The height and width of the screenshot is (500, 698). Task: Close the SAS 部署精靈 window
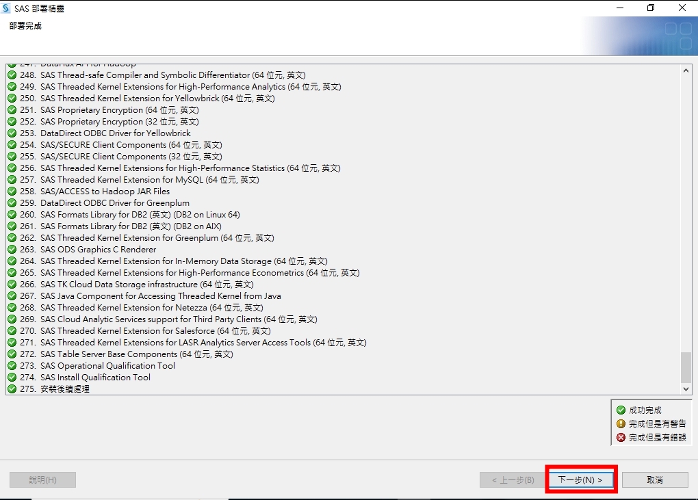[x=682, y=8]
